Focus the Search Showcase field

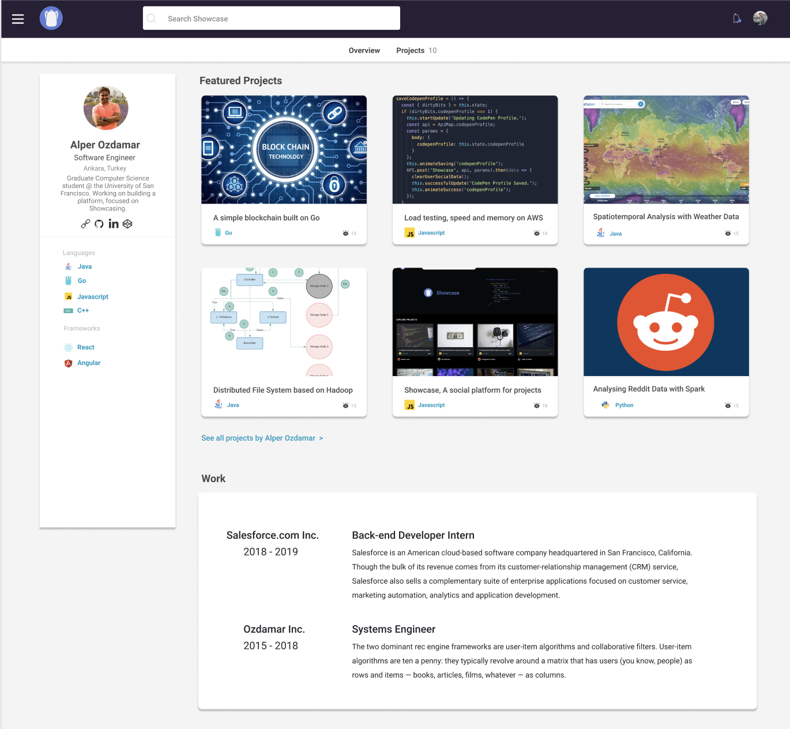(x=272, y=18)
